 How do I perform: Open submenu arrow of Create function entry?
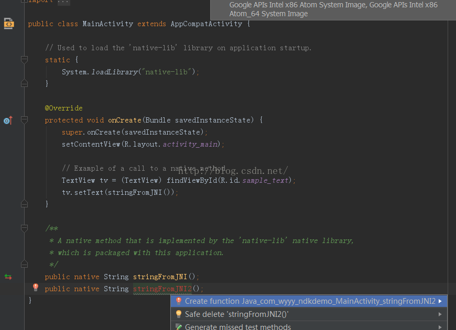(x=440, y=301)
